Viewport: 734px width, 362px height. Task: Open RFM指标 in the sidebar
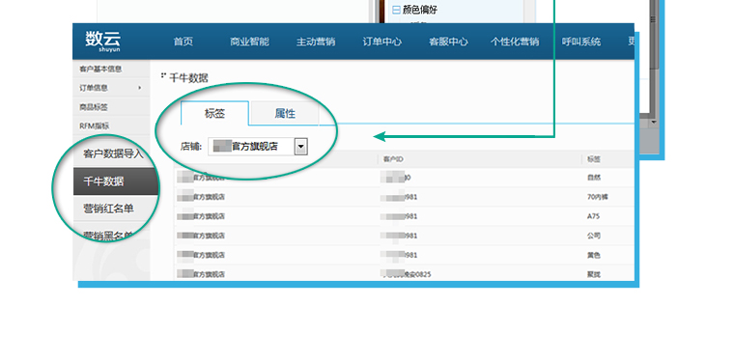pos(94,125)
